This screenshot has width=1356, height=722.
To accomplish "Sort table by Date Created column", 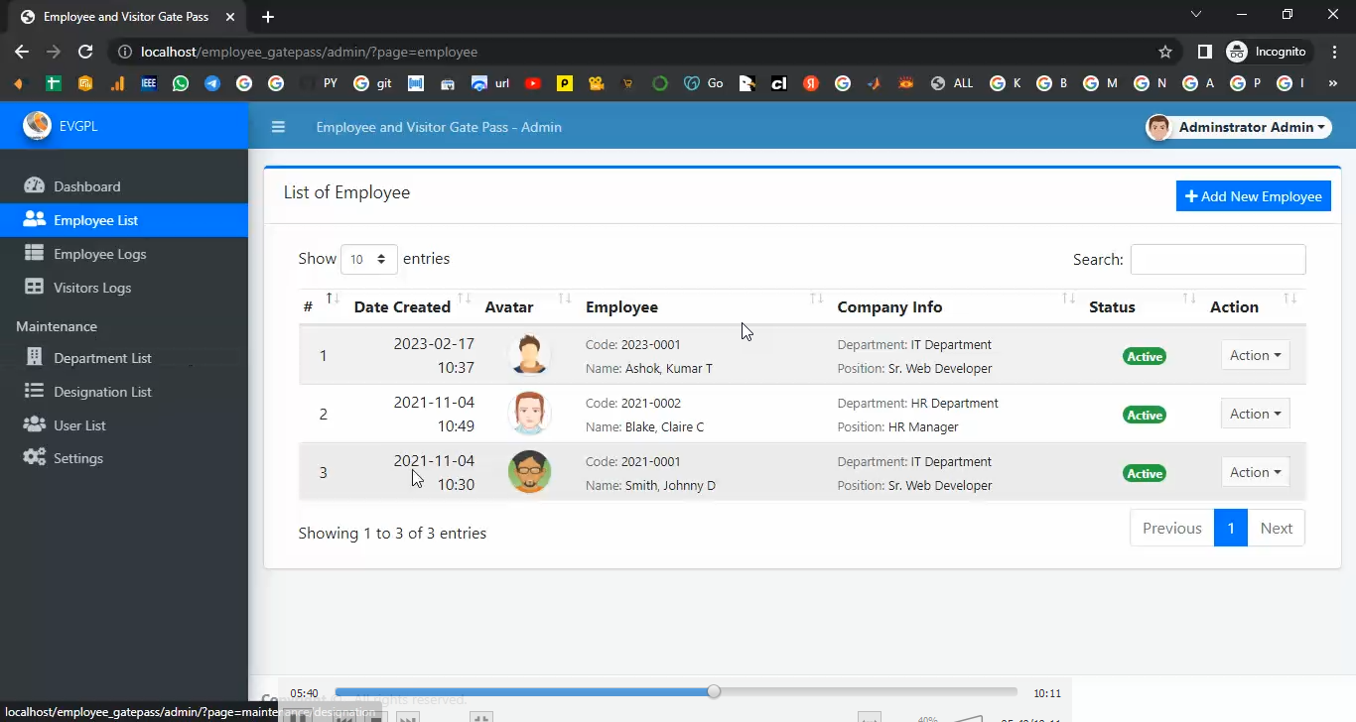I will [402, 307].
